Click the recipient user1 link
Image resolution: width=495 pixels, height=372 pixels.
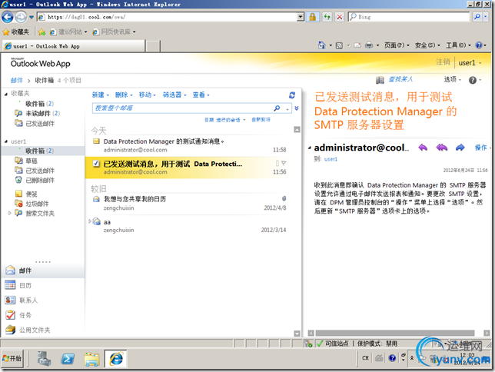331,159
